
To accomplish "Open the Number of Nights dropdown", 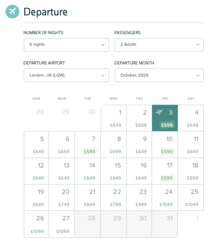I will click(x=66, y=45).
